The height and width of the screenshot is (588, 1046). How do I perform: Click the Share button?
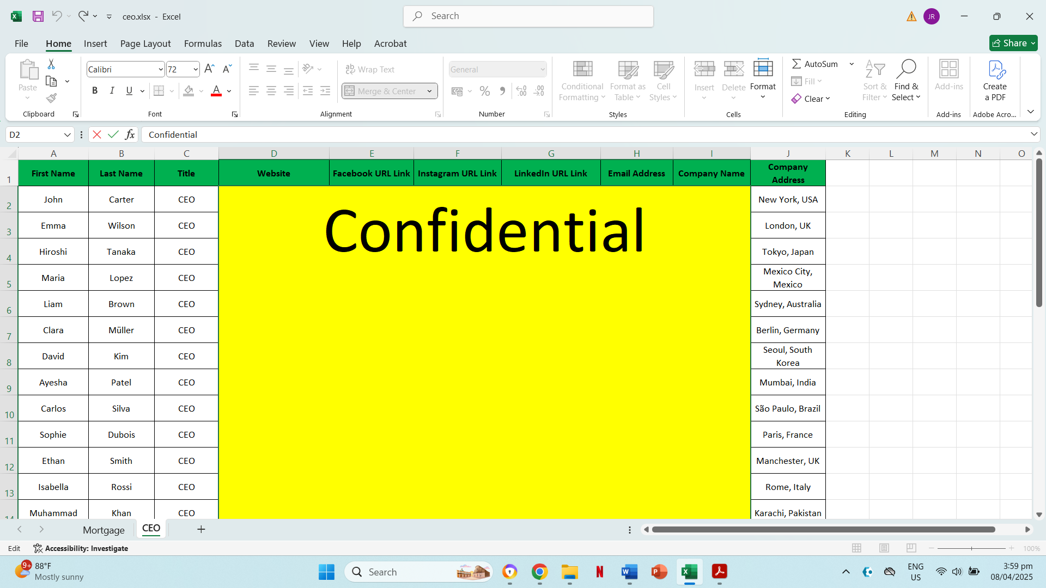click(1013, 43)
